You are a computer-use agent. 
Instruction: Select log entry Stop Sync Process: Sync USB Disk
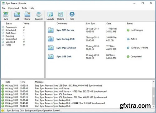[x=68, y=86]
